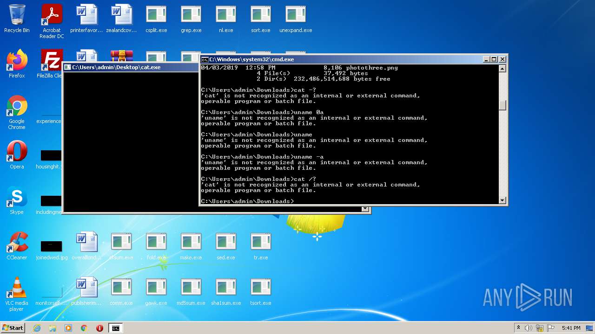The image size is (595, 334).
Task: Open cat.exe window system menu icon
Action: pyautogui.click(x=67, y=67)
